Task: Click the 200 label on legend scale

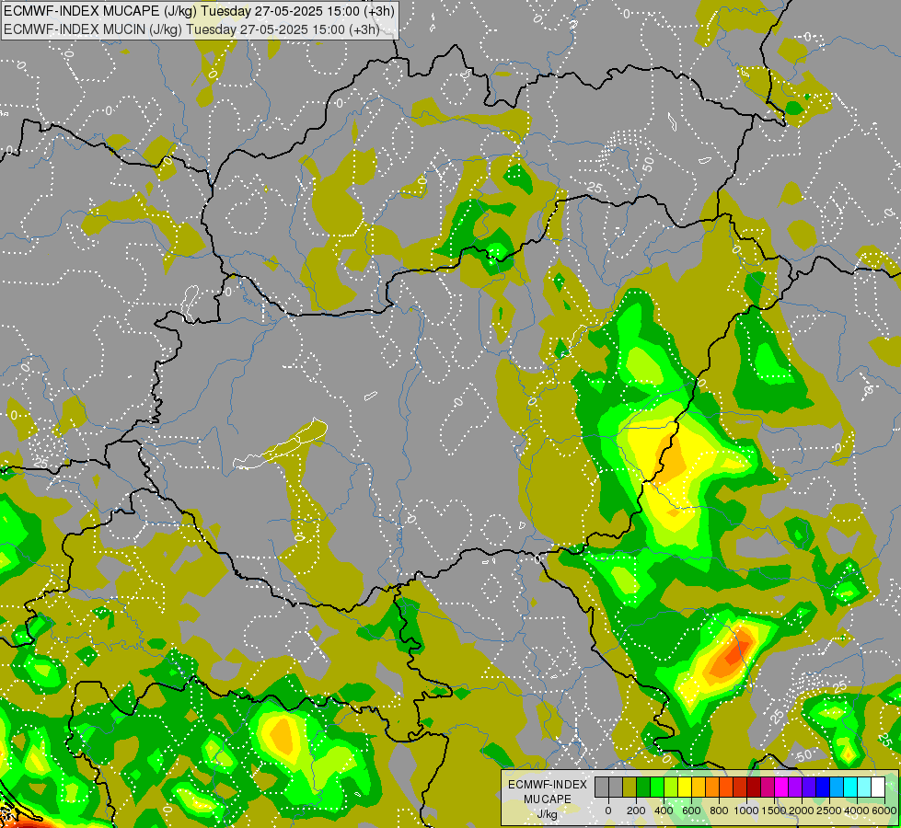Action: click(x=636, y=811)
